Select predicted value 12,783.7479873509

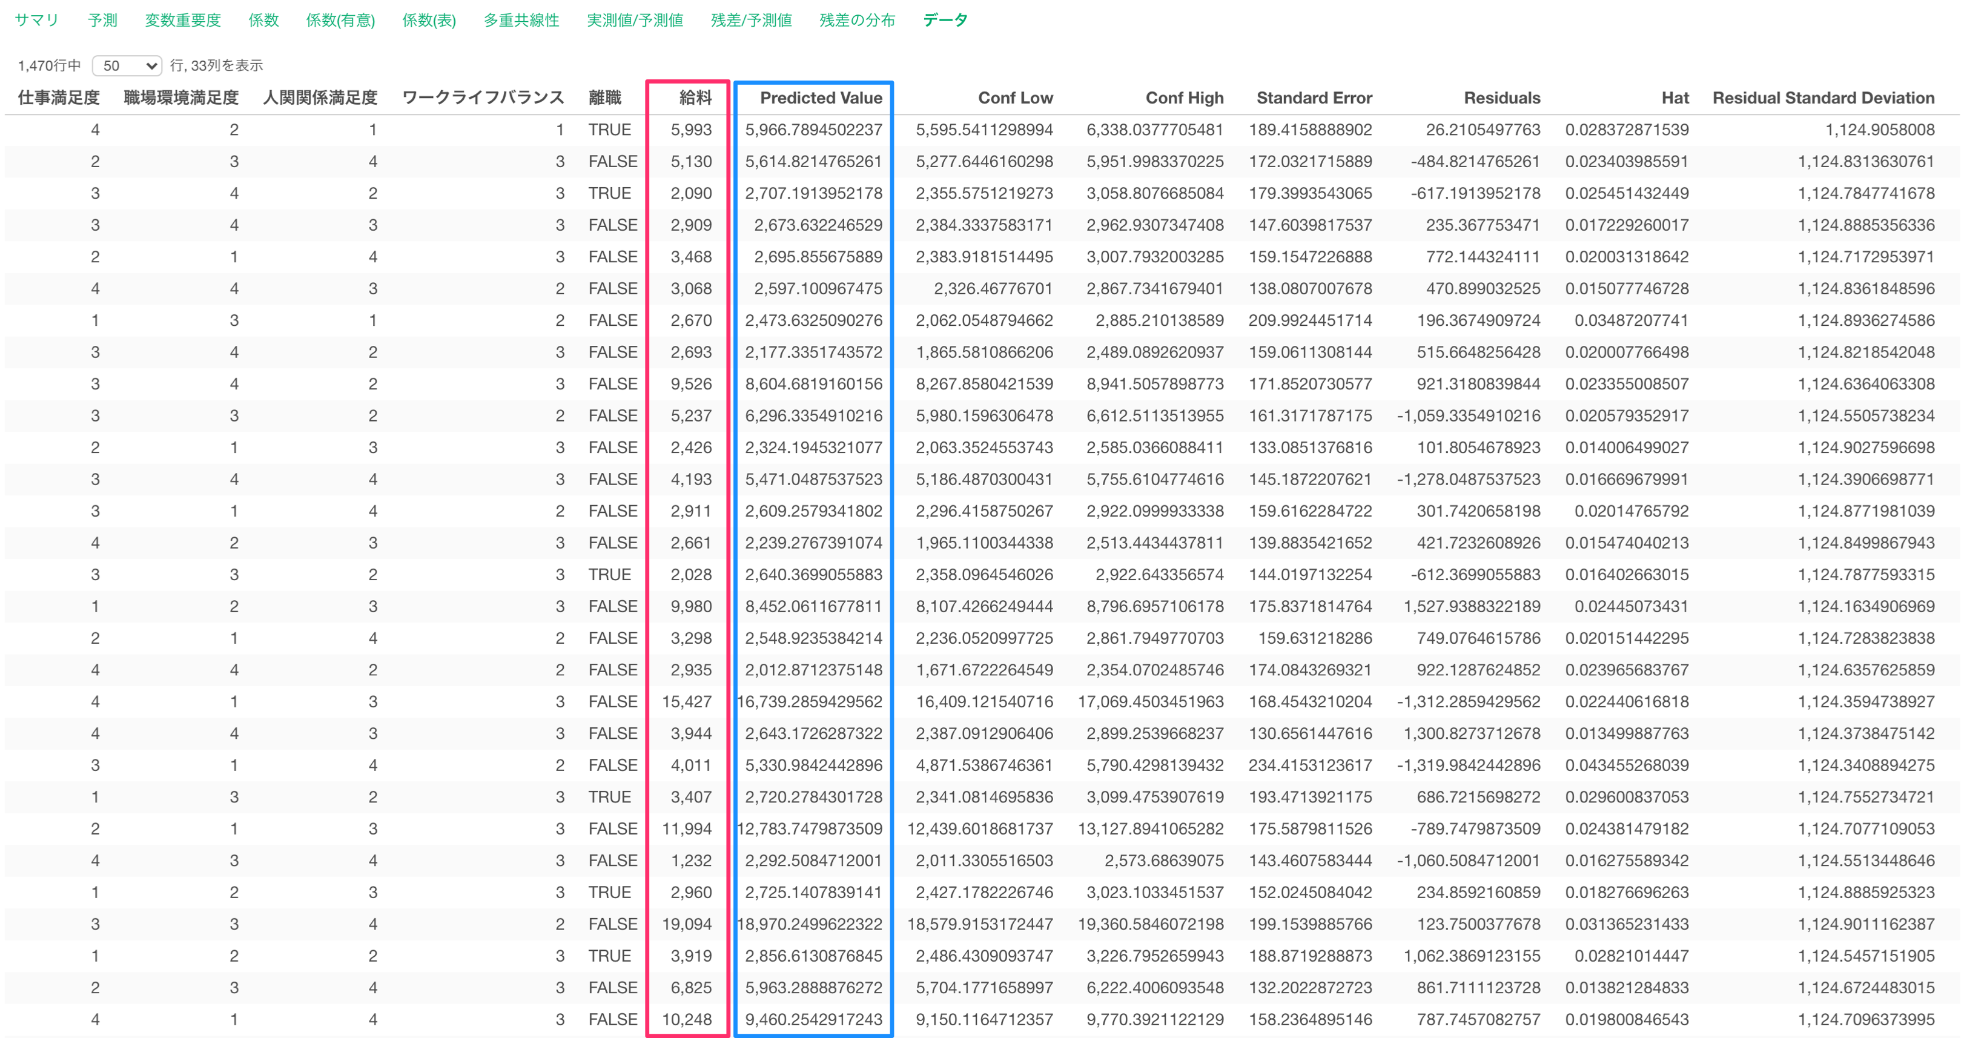810,828
